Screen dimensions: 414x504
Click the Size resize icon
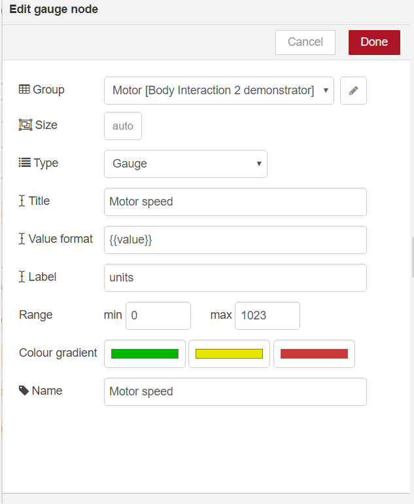click(25, 125)
